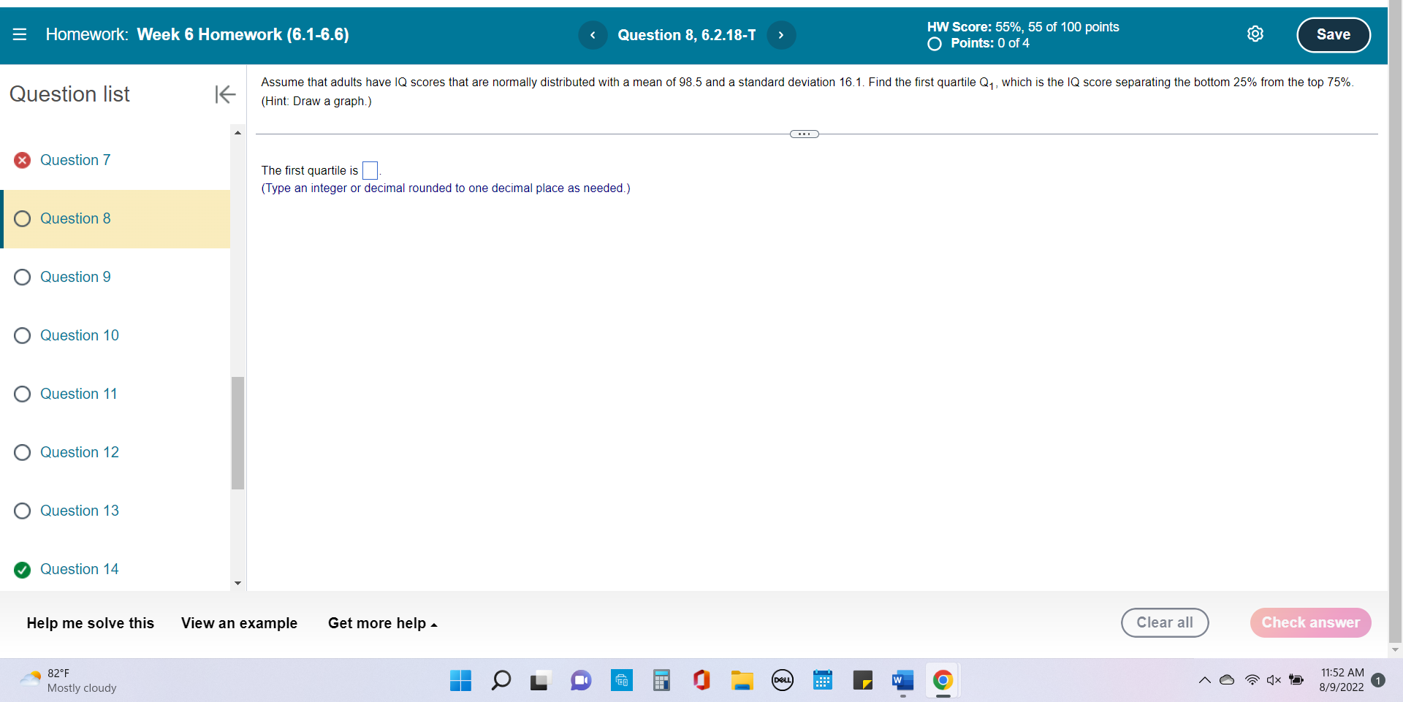Click the green checkmark icon on Question 14
1403x702 pixels.
pyautogui.click(x=22, y=570)
